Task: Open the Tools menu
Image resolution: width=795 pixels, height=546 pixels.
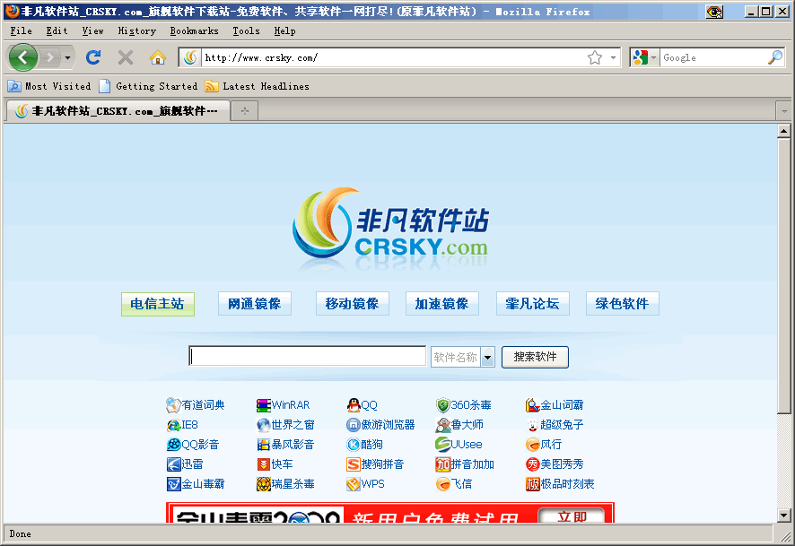Action: point(246,30)
